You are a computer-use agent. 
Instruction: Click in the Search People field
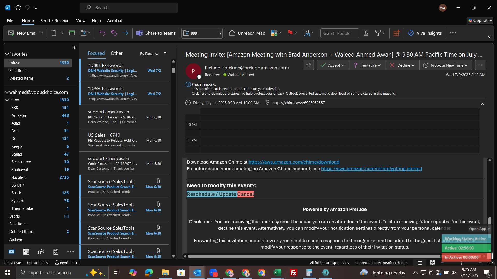tap(340, 33)
